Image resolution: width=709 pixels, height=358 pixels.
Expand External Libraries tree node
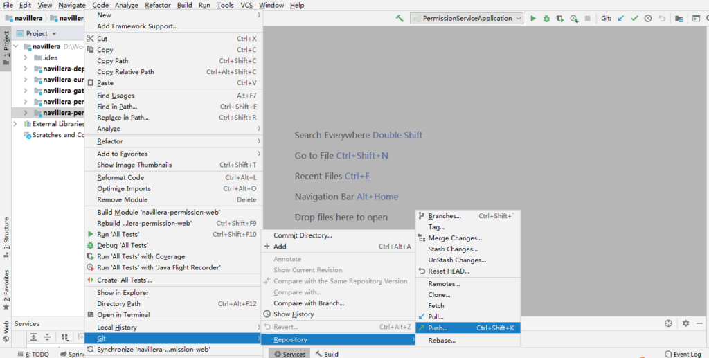17,124
